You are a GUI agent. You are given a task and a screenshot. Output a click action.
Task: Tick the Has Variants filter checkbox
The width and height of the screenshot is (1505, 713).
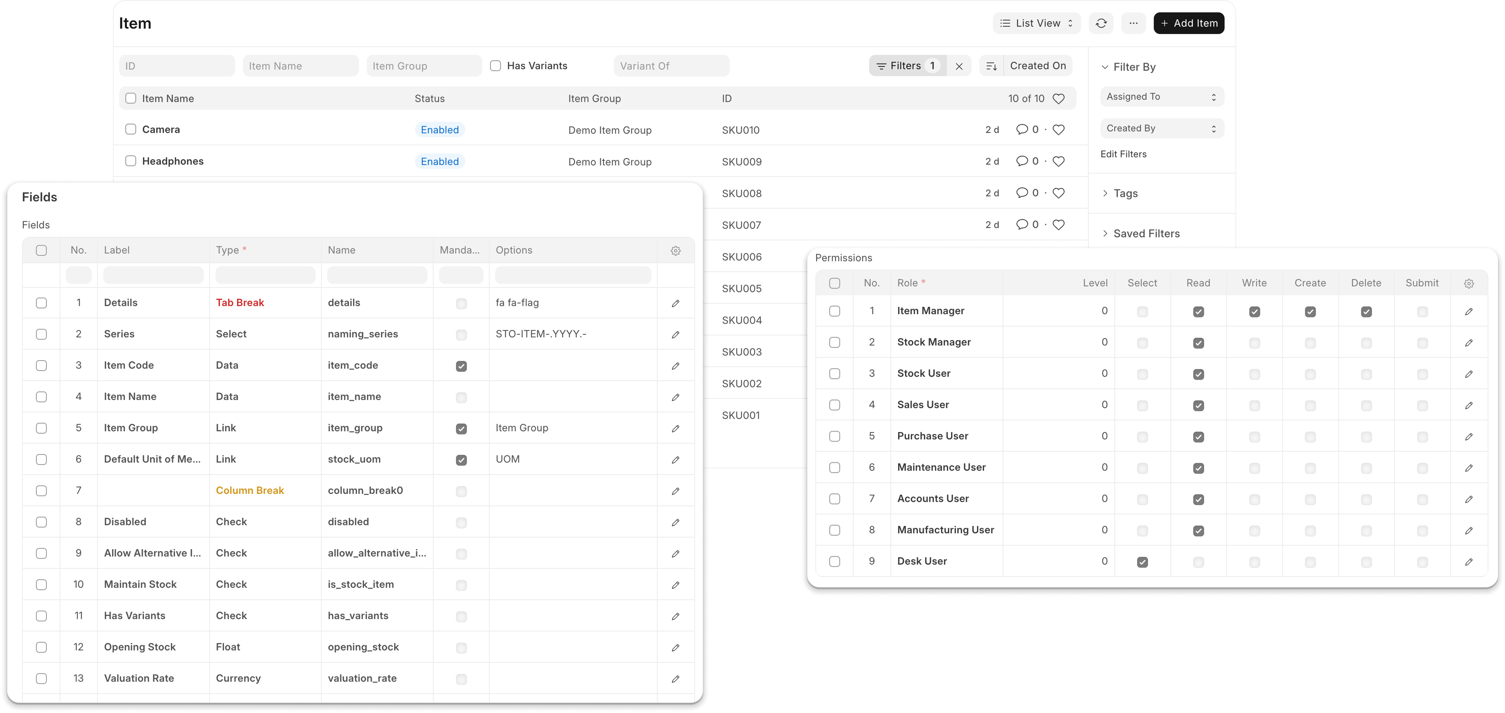[x=495, y=66]
